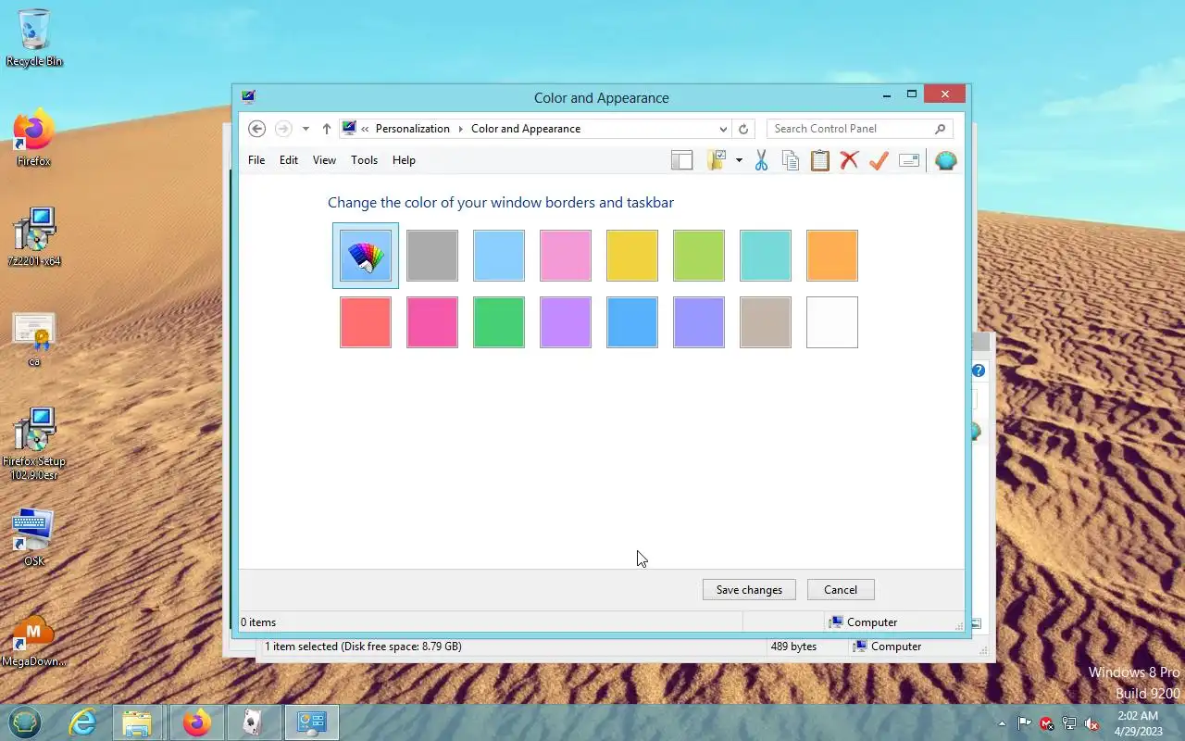Viewport: 1185px width, 741px height.
Task: Click the Color and Appearance title bar icon
Action: [248, 97]
